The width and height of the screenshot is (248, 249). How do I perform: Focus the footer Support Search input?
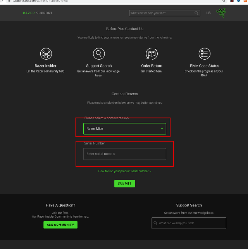pyautogui.click(x=189, y=223)
